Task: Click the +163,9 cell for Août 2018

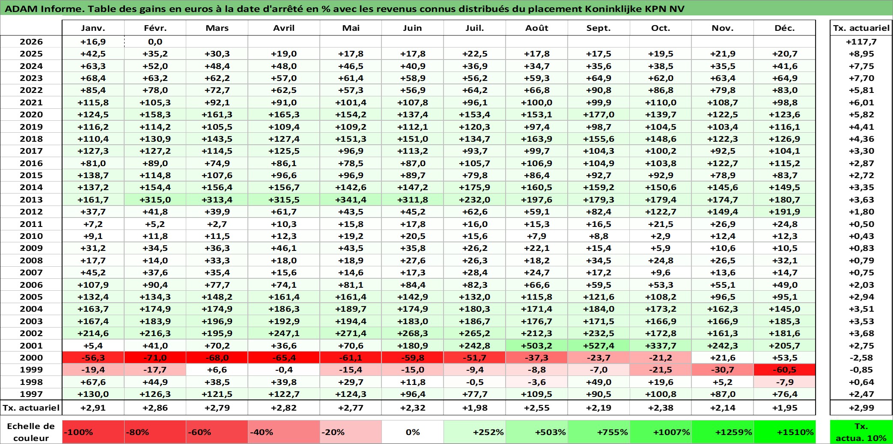Action: click(x=537, y=139)
